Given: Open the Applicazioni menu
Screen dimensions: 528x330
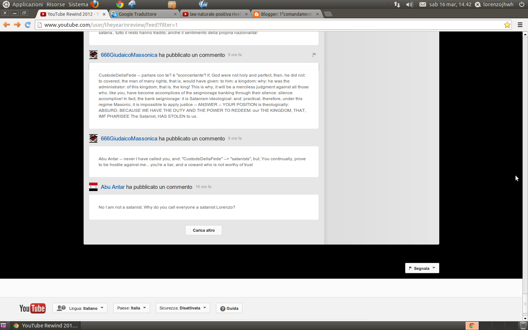Looking at the screenshot, I should (27, 4).
